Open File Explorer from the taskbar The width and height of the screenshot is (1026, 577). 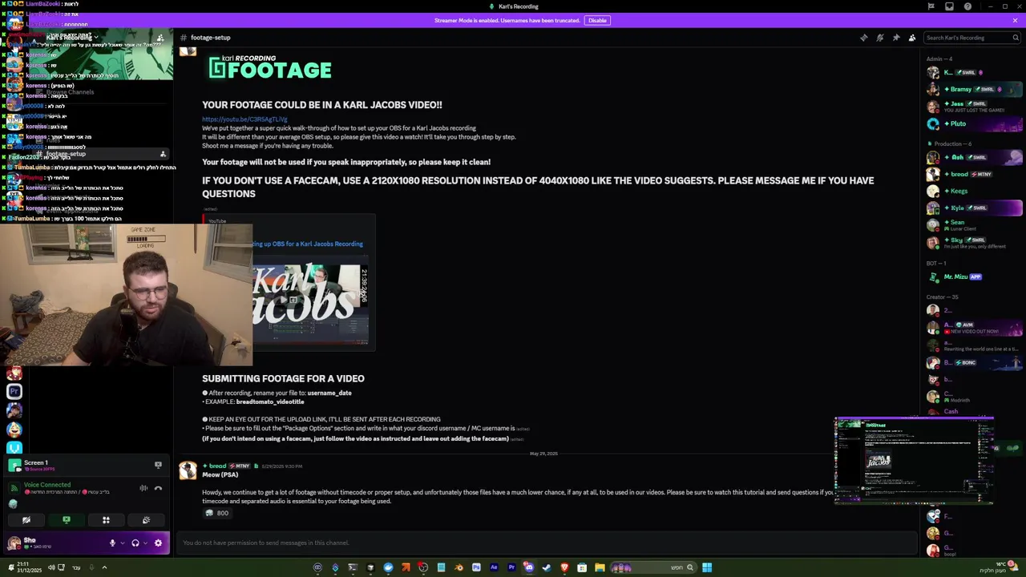[x=600, y=567]
